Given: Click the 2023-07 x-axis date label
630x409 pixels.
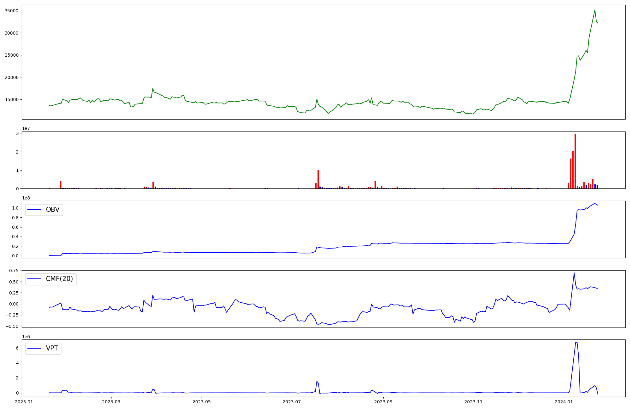Looking at the screenshot, I should tap(292, 402).
